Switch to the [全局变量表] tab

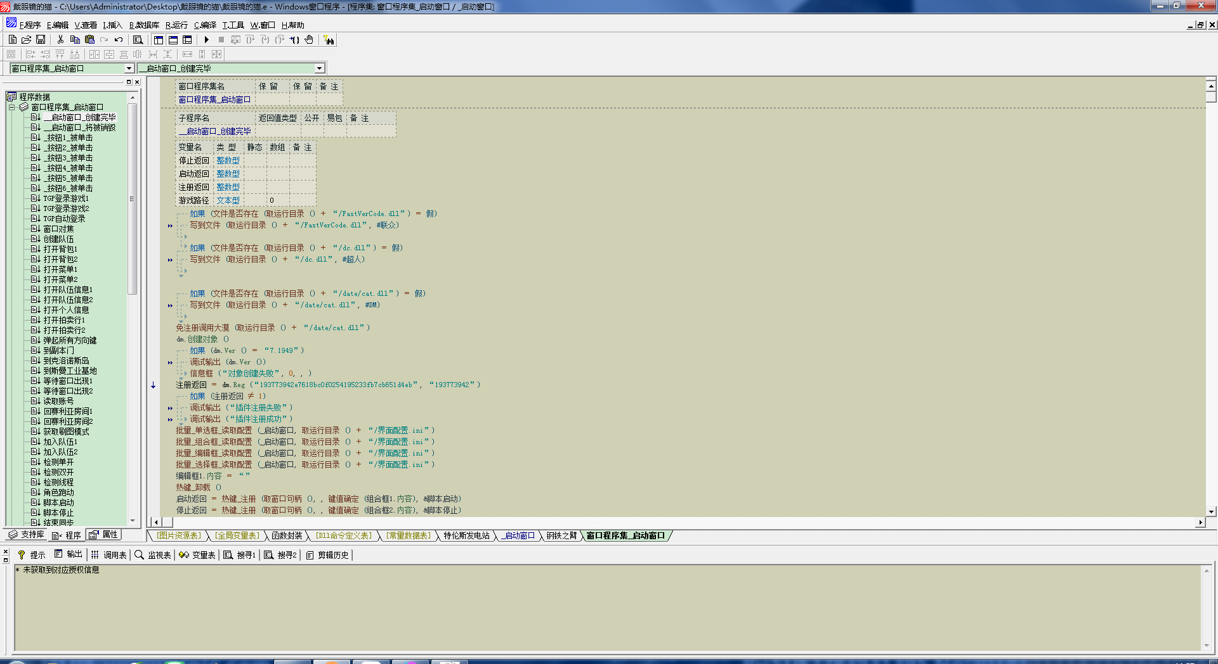pyautogui.click(x=237, y=536)
